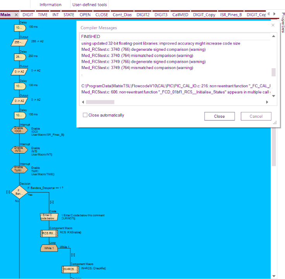Switch to the DIGIT3 tab
285x279 pixels.
pos(161,15)
